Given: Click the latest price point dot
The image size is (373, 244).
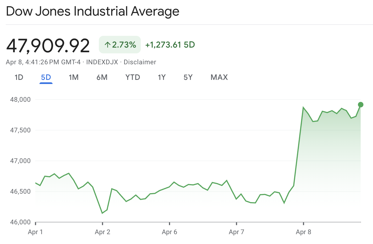Looking at the screenshot, I should click(x=361, y=104).
